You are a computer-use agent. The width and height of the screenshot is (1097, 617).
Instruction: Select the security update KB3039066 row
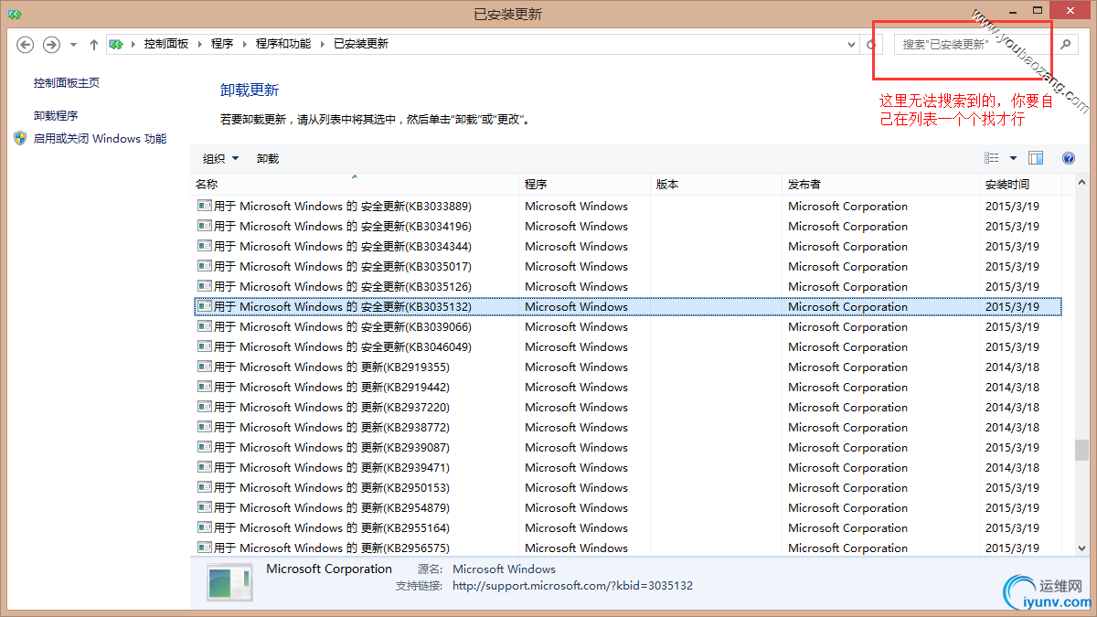tap(628, 326)
